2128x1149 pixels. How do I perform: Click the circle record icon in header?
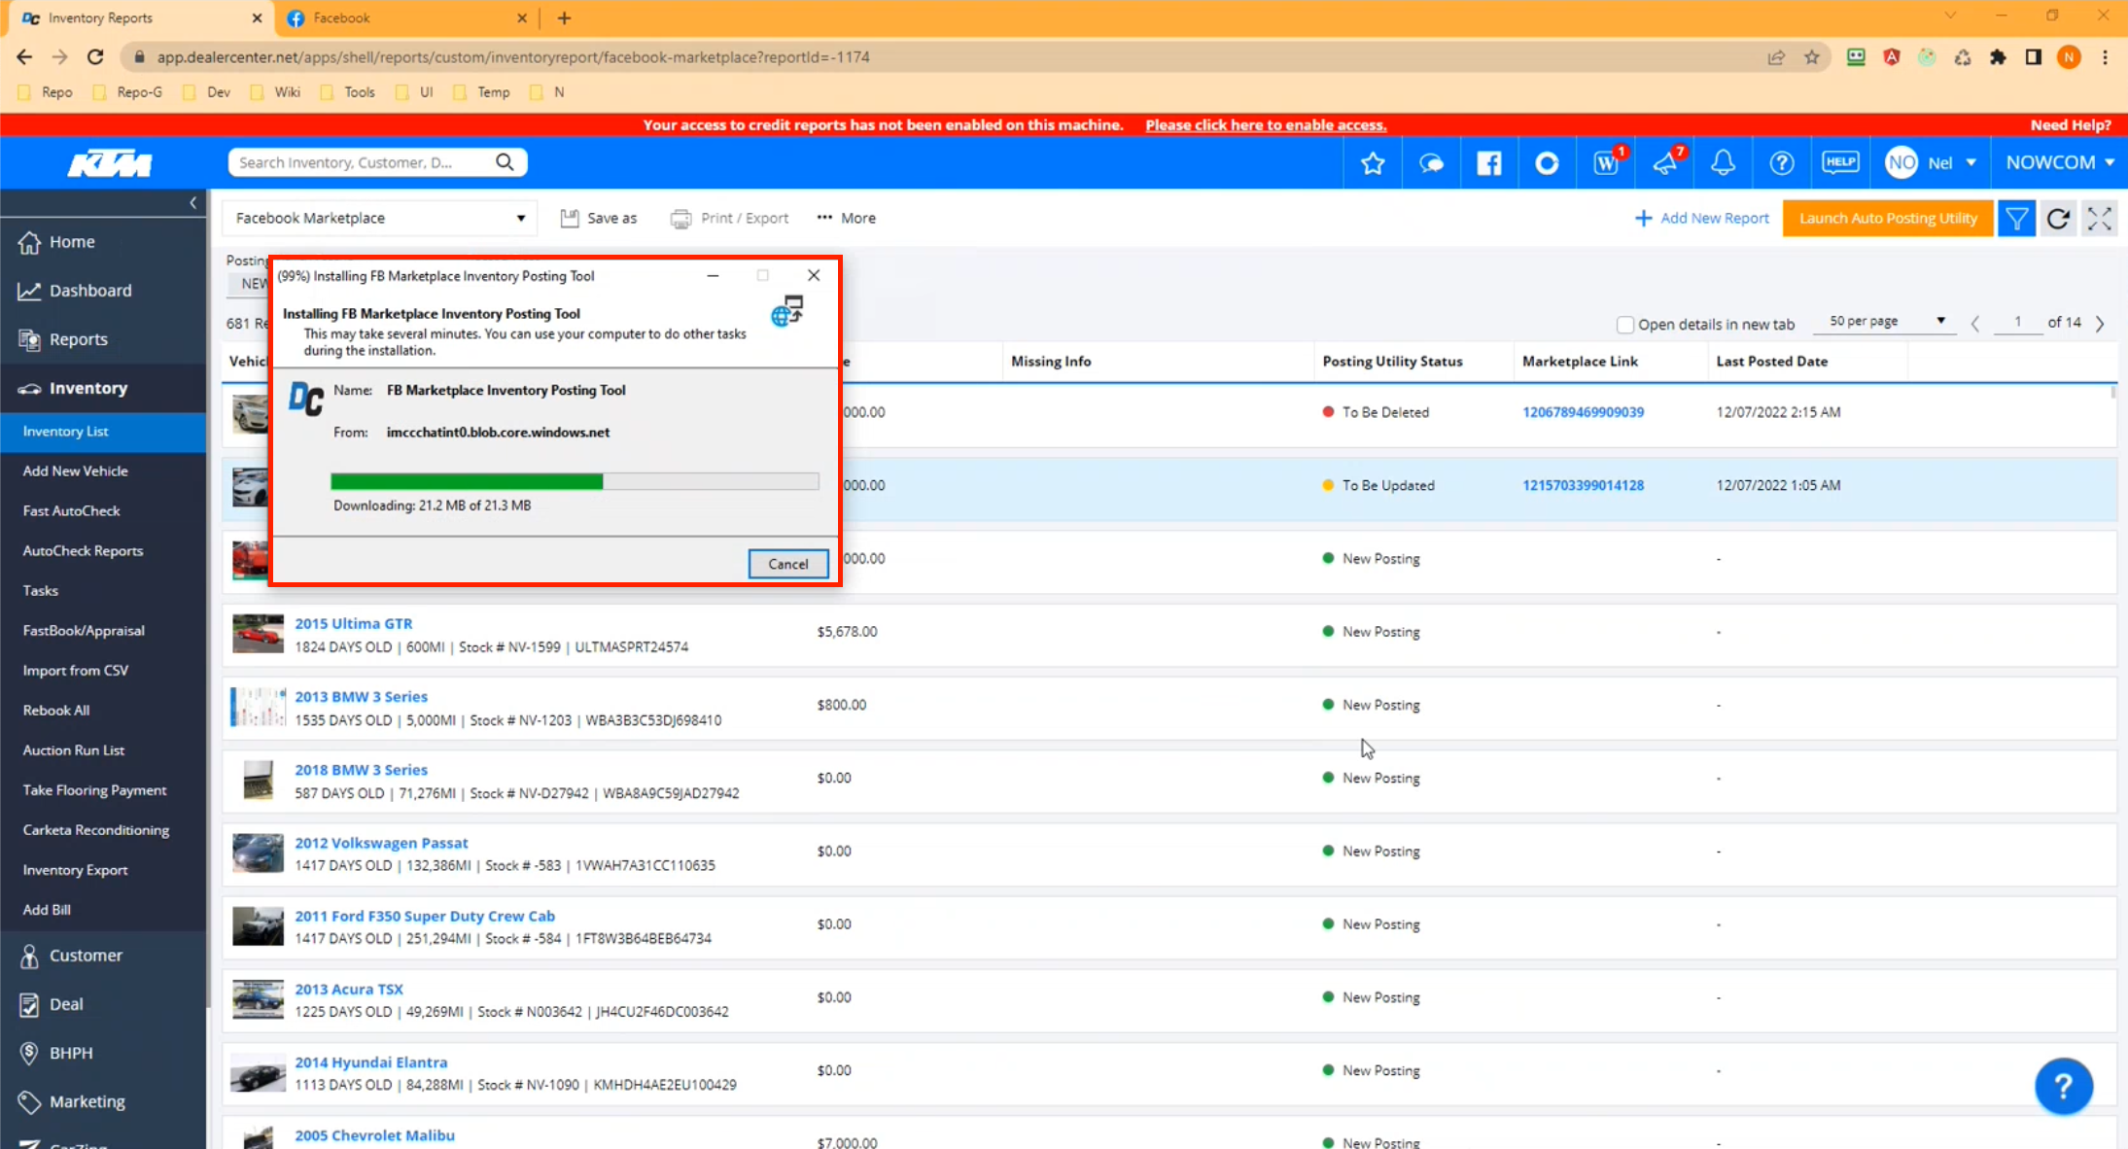(1547, 163)
